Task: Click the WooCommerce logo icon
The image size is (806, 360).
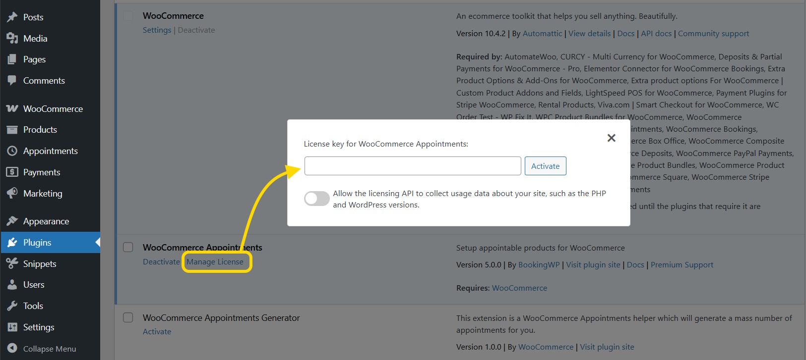Action: pyautogui.click(x=12, y=108)
